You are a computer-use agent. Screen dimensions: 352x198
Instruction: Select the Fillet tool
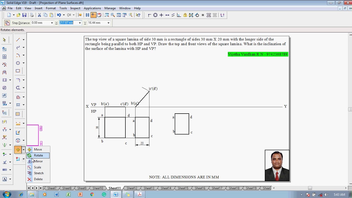18,80
